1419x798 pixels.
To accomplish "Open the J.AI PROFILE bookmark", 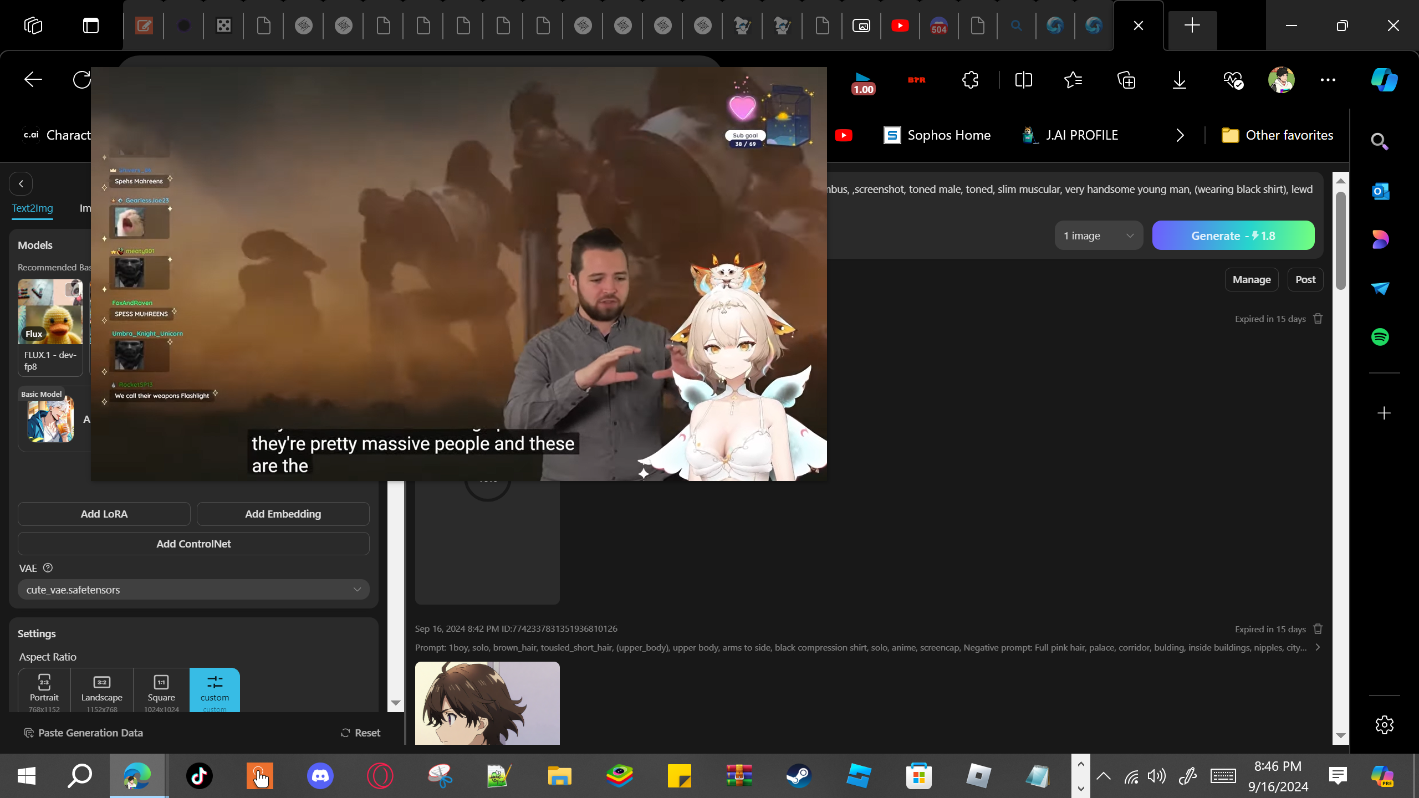I will tap(1070, 135).
